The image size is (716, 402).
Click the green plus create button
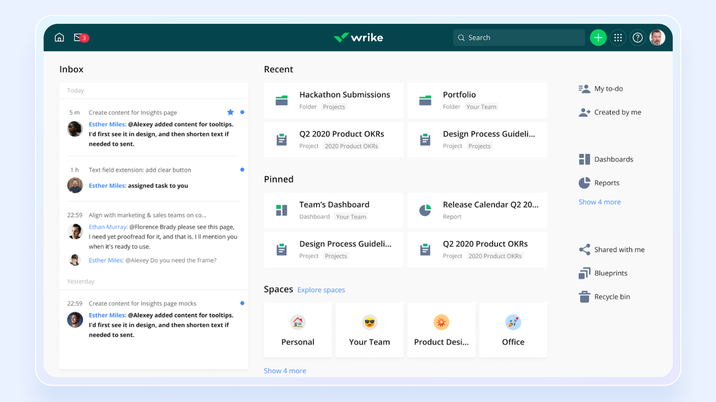coord(598,37)
